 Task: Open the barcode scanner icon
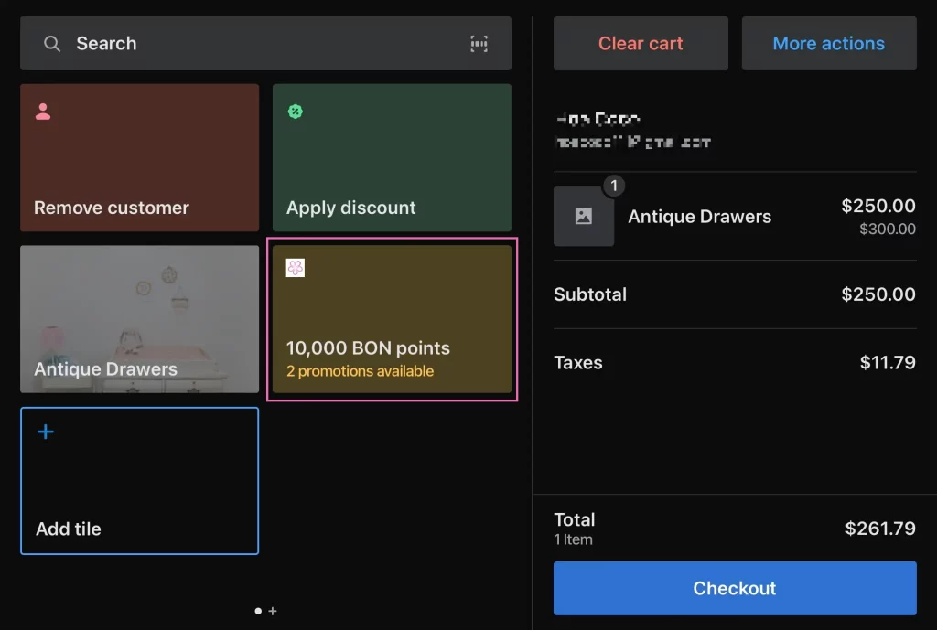[x=479, y=44]
